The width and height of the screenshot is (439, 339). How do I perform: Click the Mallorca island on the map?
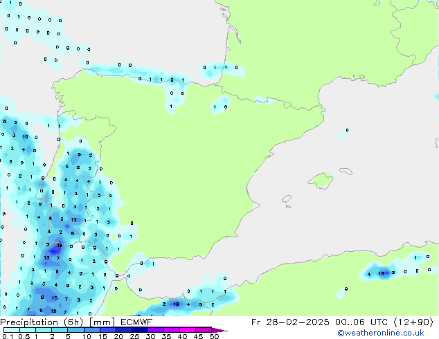click(321, 181)
